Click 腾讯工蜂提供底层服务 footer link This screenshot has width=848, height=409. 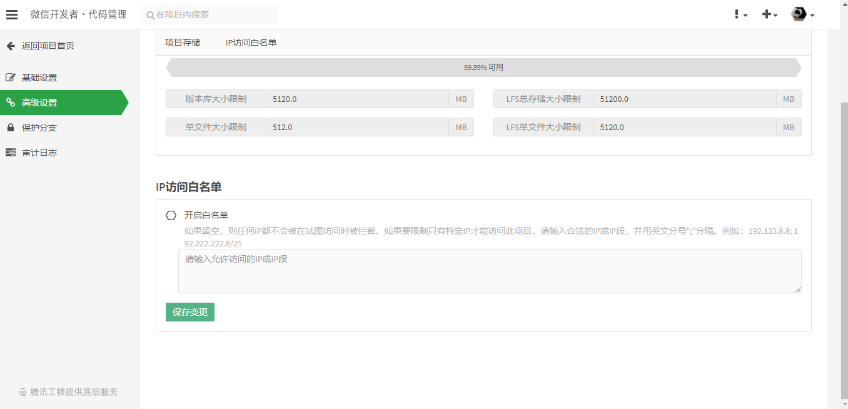point(74,392)
